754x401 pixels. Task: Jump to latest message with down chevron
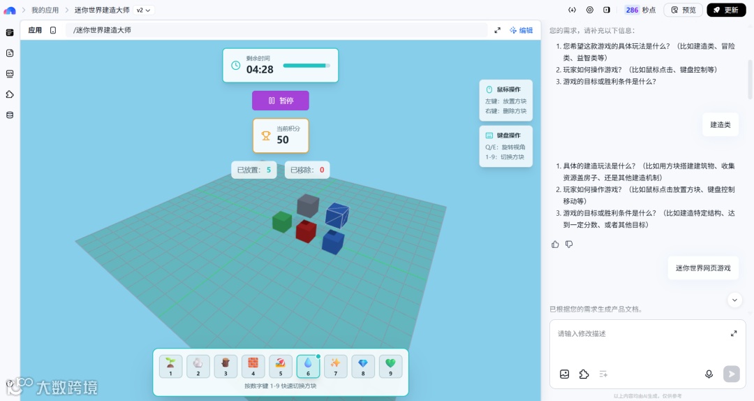[734, 300]
